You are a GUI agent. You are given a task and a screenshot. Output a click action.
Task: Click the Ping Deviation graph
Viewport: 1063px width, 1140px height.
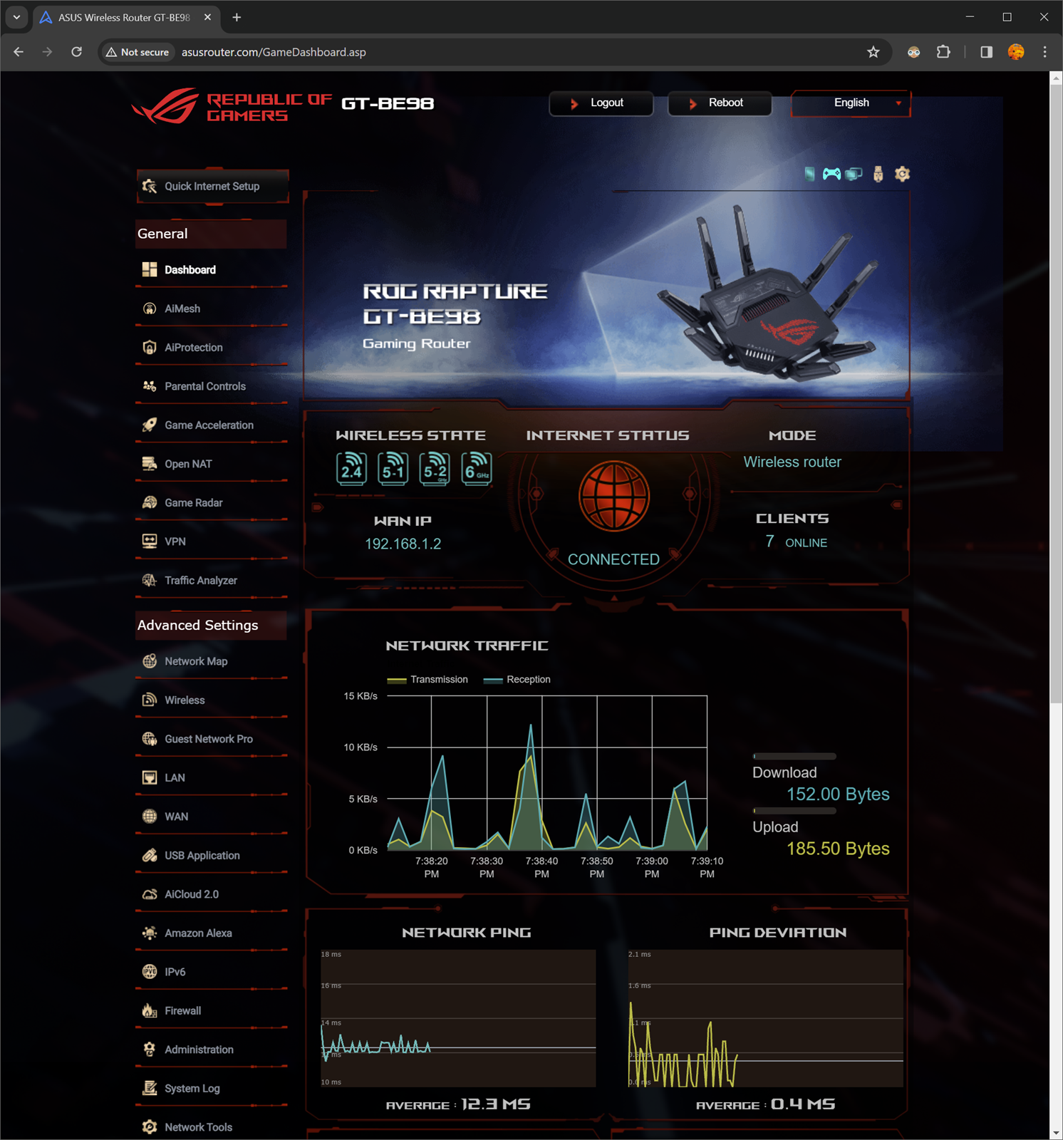(x=765, y=1018)
